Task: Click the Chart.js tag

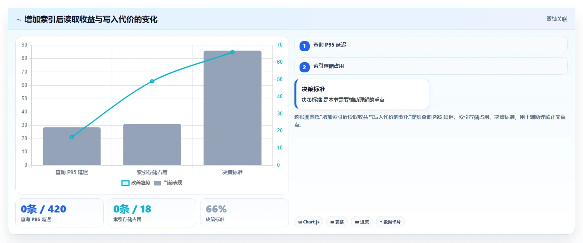Action: click(309, 222)
